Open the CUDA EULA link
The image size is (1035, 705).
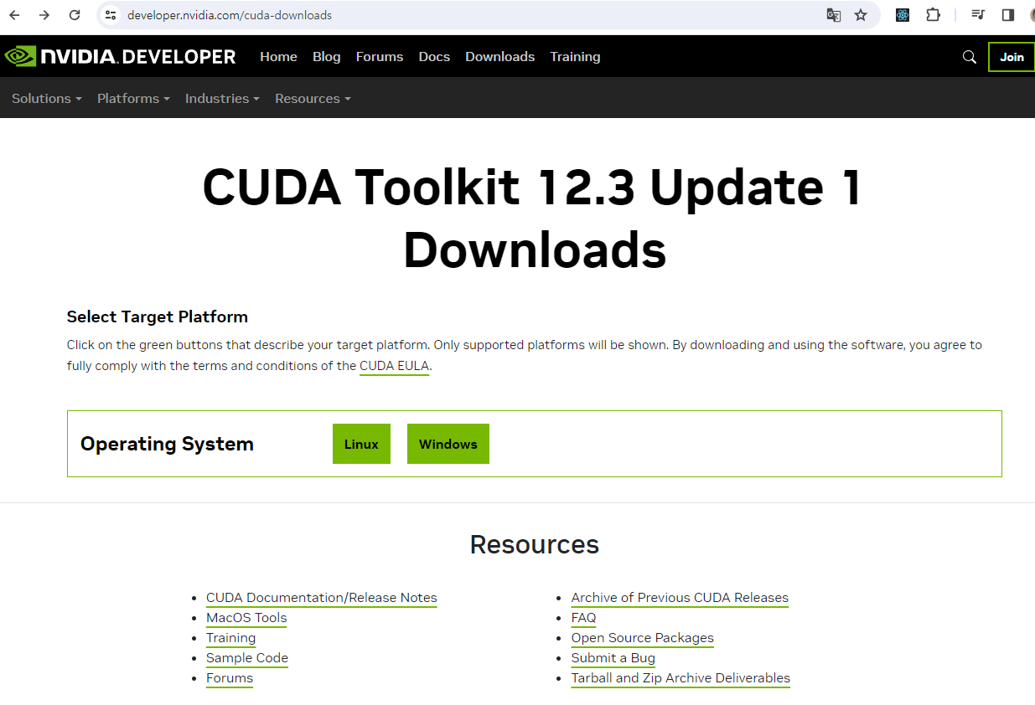click(394, 366)
